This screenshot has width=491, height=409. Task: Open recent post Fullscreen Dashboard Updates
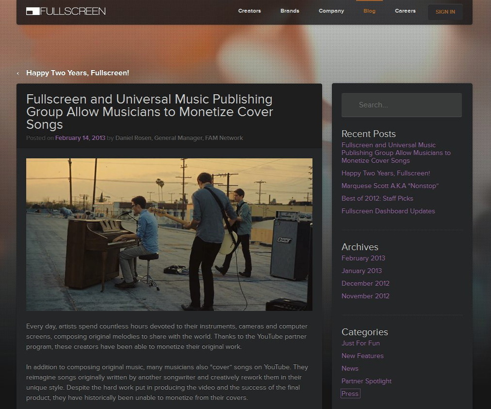coord(388,211)
